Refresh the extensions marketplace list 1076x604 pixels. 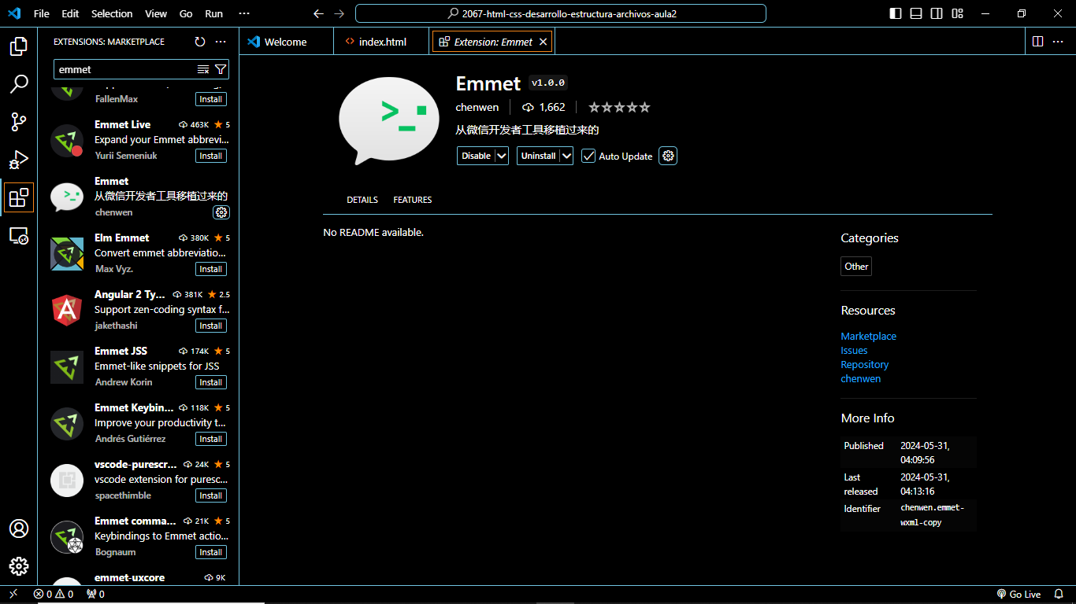(200, 42)
